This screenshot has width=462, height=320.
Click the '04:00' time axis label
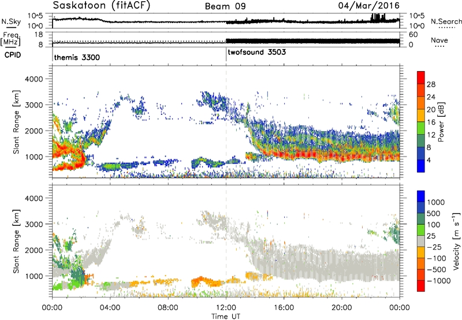110,308
